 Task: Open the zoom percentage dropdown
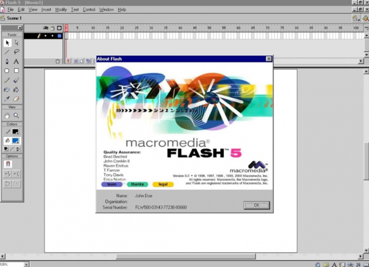[x=27, y=265]
